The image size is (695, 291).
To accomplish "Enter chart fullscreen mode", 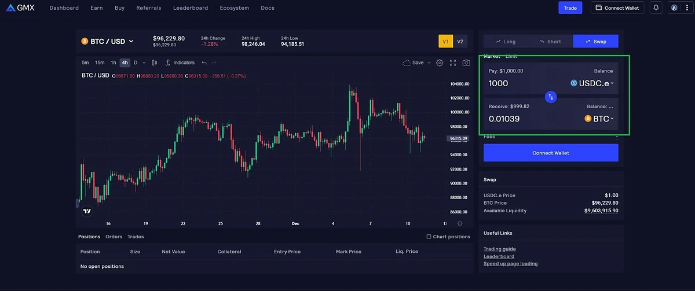I will pos(453,62).
